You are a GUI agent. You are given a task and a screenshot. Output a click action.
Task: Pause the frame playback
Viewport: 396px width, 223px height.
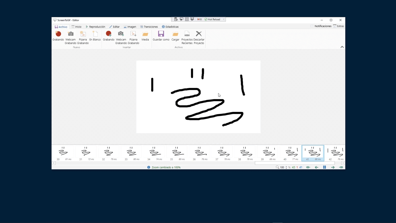pyautogui.click(x=324, y=167)
